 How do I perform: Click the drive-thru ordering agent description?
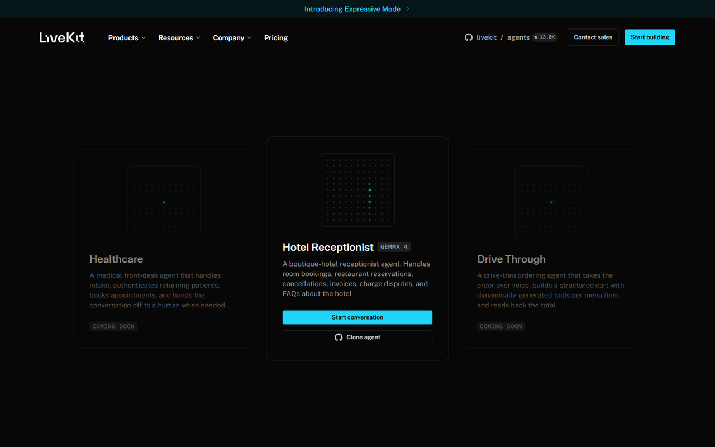click(x=551, y=291)
